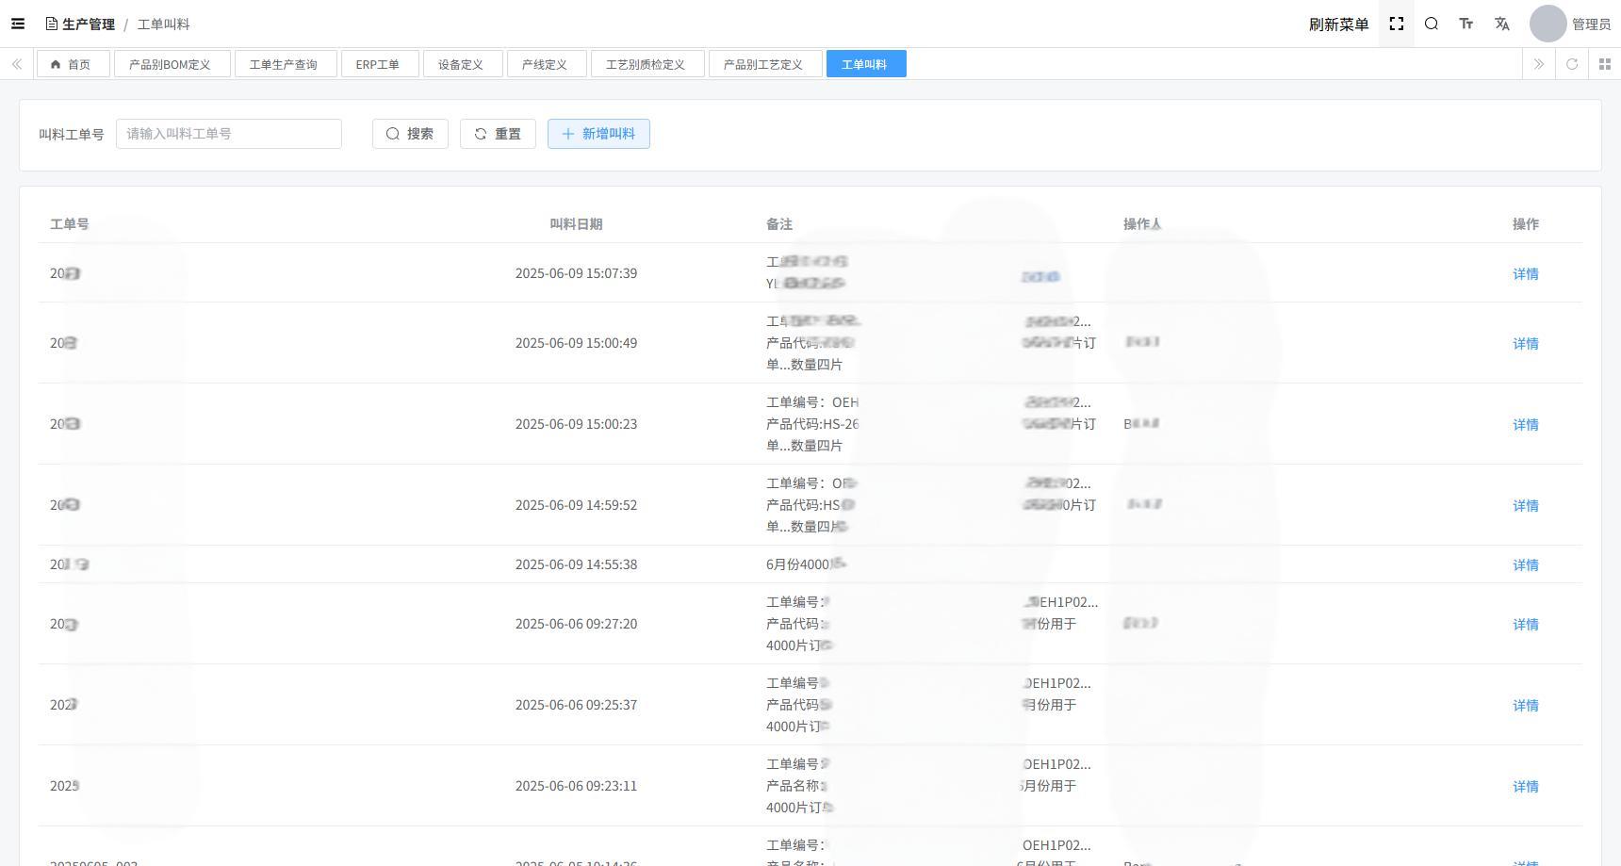1621x866 pixels.
Task: Focus the 叫料工单号 input field
Action: 229,134
